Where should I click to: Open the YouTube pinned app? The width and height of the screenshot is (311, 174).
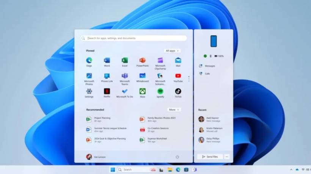[x=178, y=77]
